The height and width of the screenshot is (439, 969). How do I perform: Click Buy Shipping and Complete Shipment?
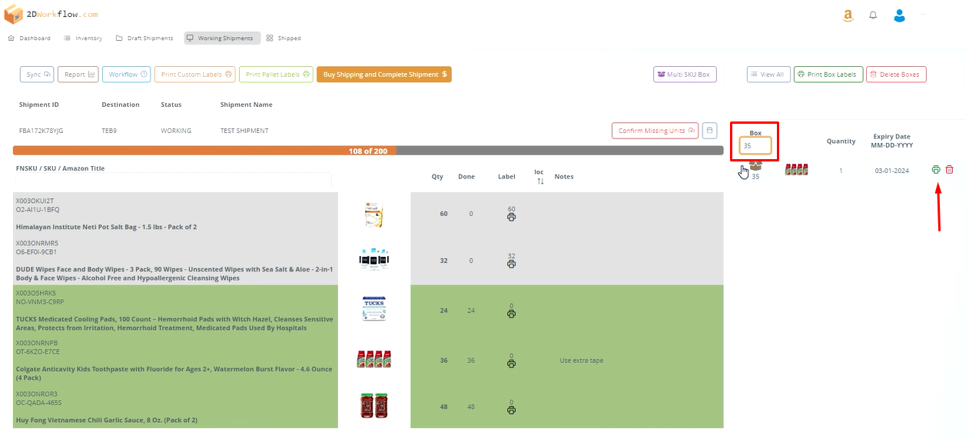tap(383, 75)
